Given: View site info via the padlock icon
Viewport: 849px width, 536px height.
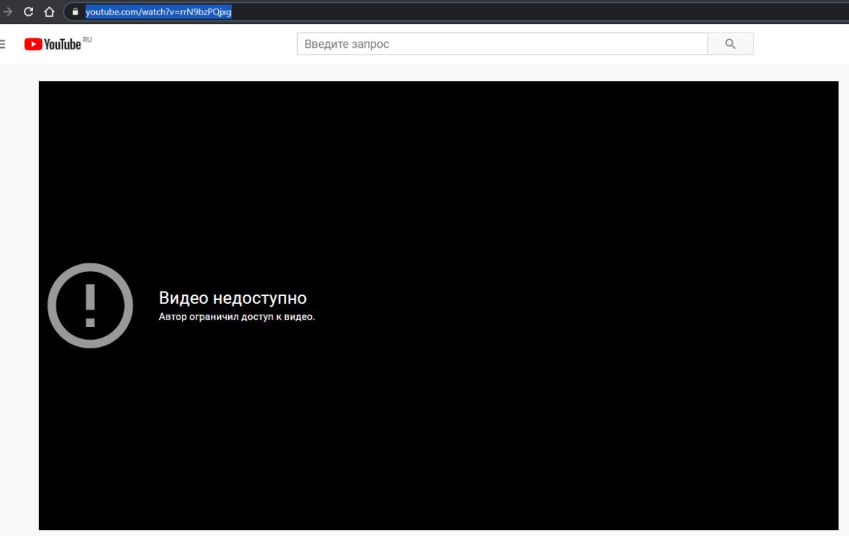Looking at the screenshot, I should (76, 11).
